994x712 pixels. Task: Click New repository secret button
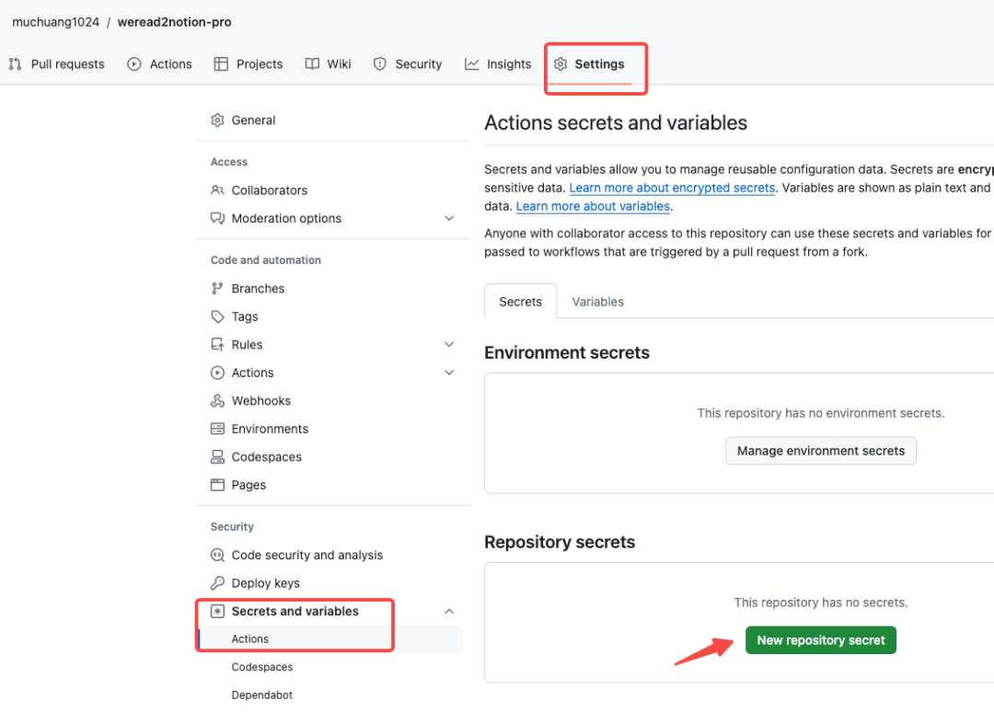click(x=821, y=640)
